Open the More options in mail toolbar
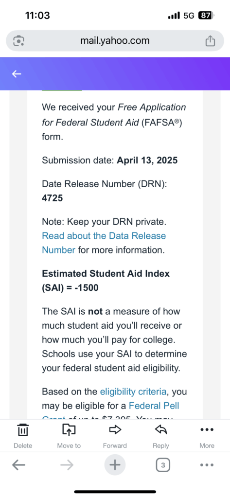Viewport: 230px width, 498px height. 207,430
